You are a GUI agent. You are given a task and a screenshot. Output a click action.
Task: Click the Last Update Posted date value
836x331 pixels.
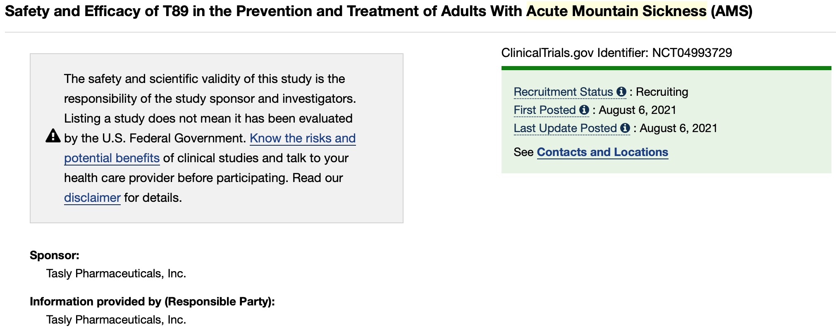pos(678,128)
